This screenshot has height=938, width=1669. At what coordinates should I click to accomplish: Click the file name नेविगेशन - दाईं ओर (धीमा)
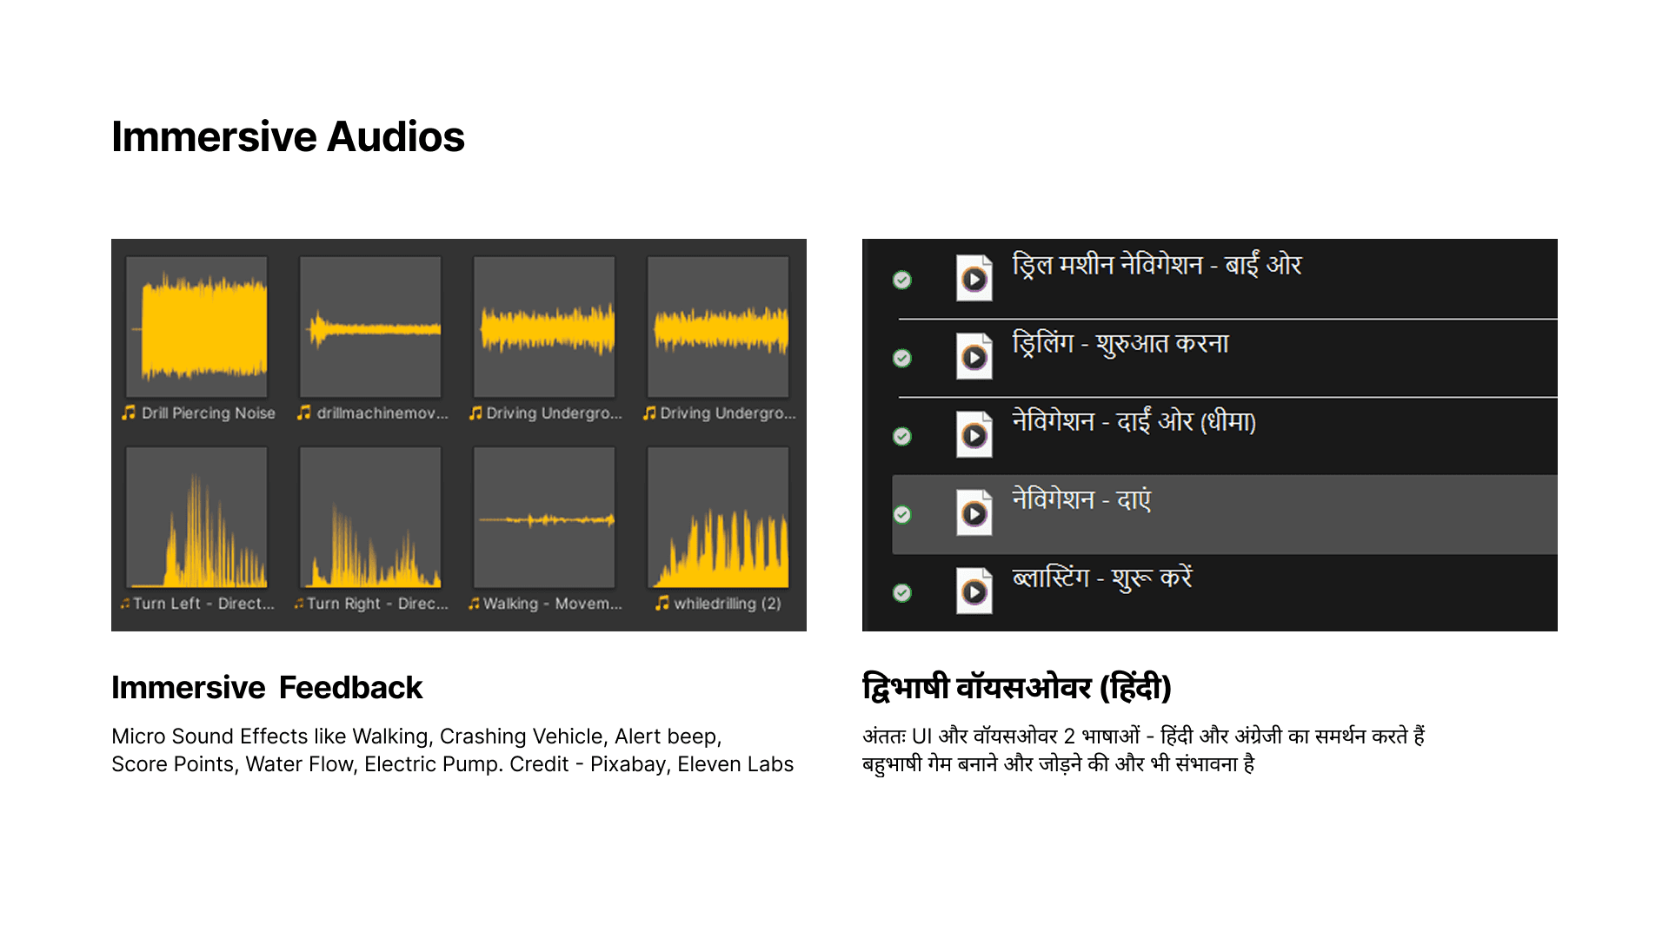(x=1134, y=422)
